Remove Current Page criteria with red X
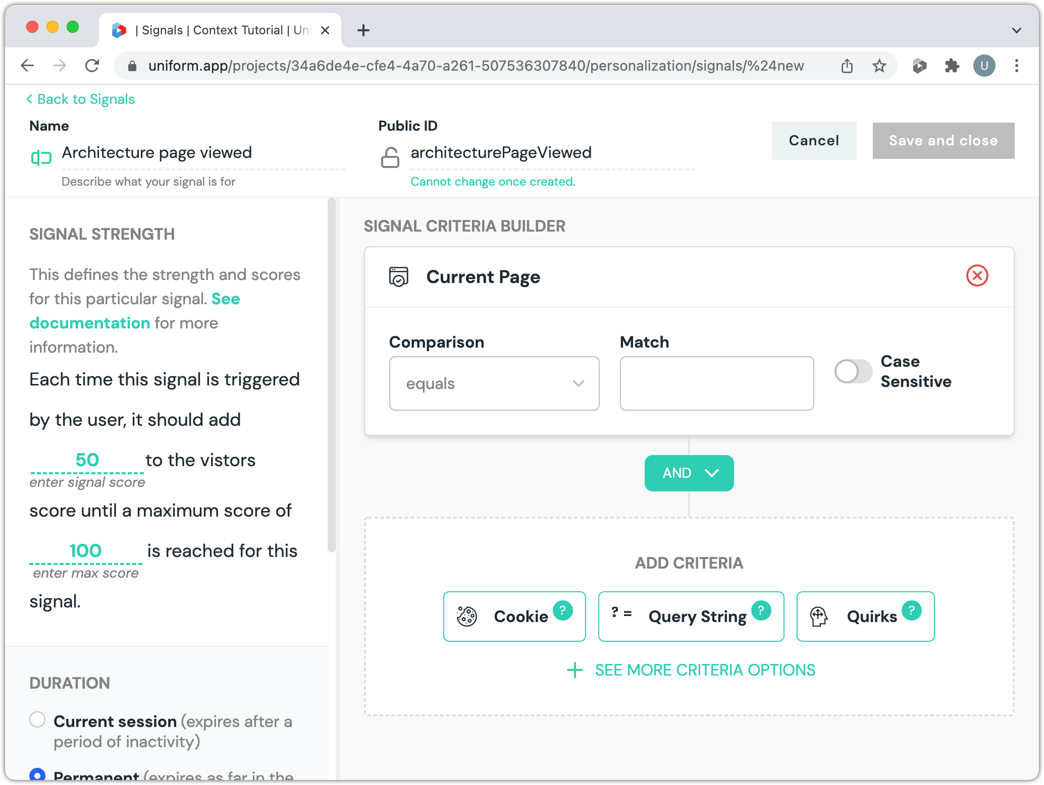 pyautogui.click(x=977, y=276)
